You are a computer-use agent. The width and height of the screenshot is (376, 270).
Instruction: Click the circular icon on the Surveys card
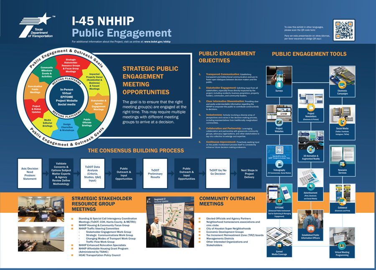(279, 84)
